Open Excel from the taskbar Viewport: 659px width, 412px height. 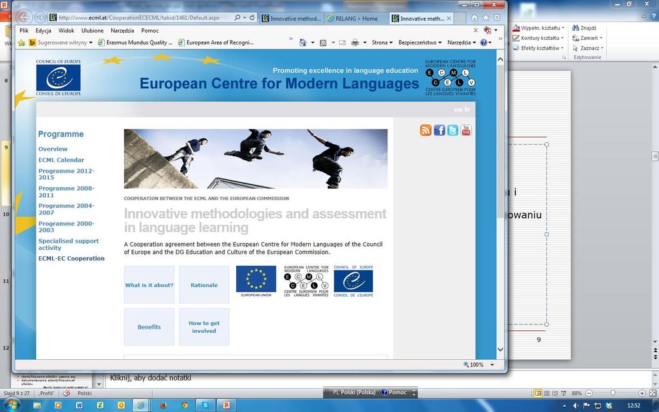click(100, 406)
